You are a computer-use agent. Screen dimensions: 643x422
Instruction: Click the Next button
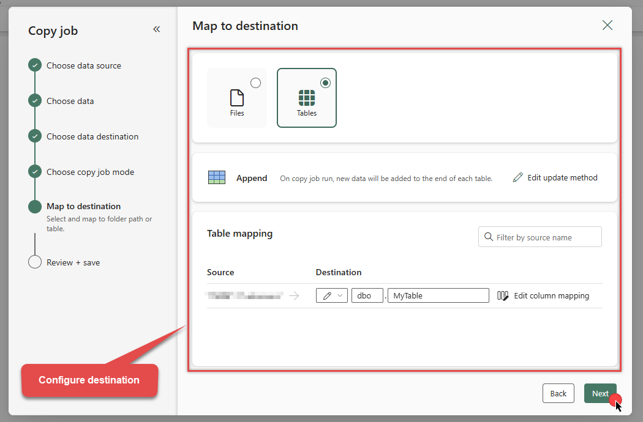(x=600, y=393)
